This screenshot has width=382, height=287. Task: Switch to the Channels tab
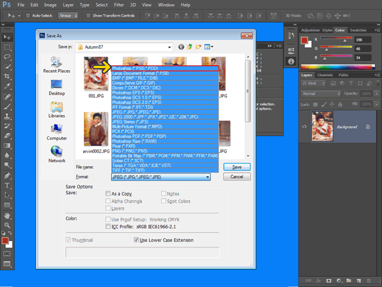point(325,75)
